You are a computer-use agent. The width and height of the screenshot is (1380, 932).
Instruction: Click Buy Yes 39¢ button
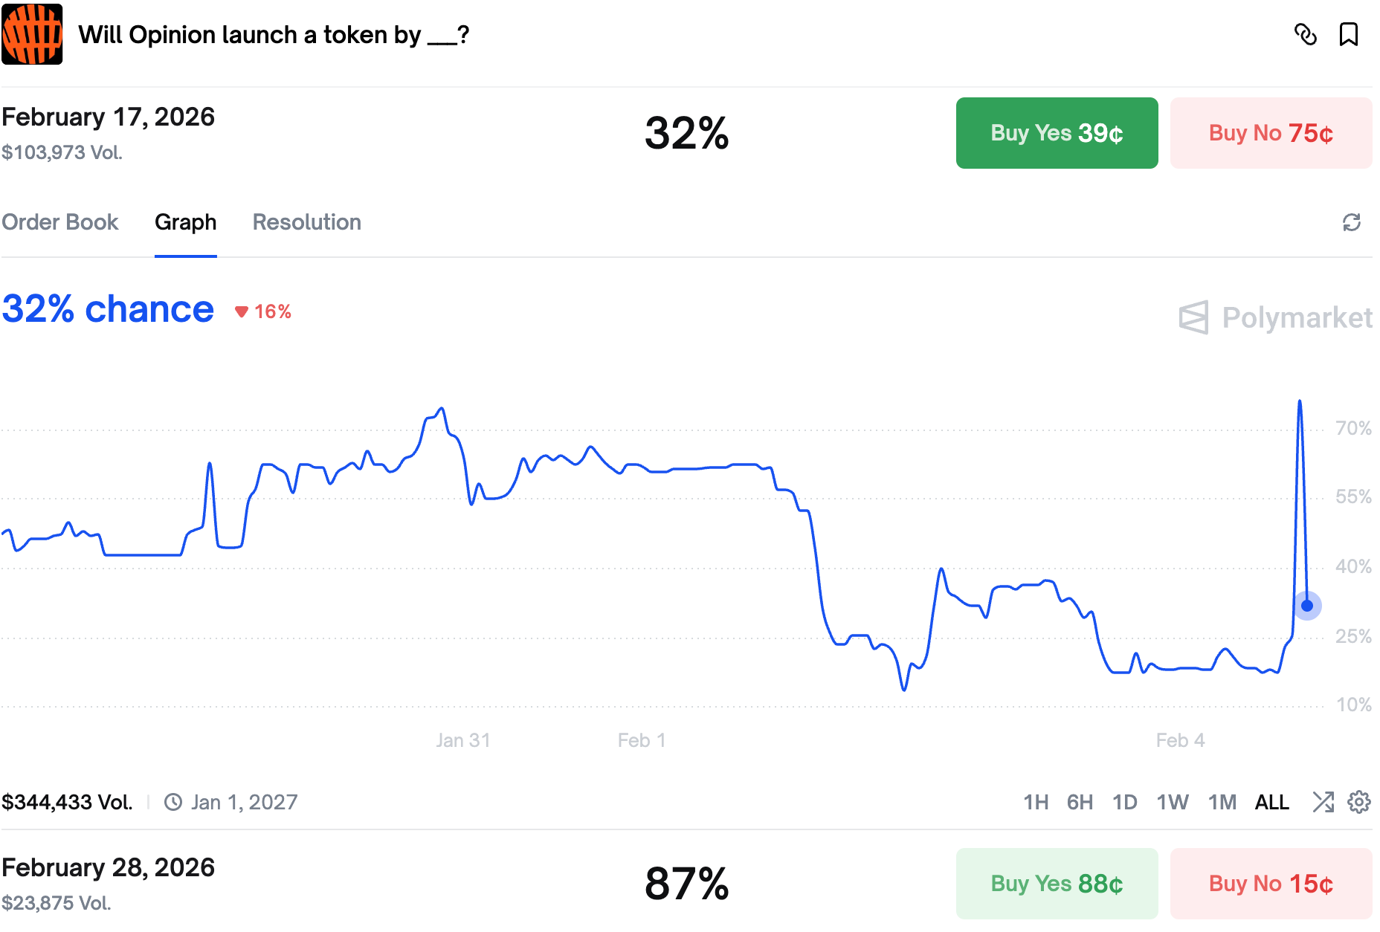coord(1057,133)
